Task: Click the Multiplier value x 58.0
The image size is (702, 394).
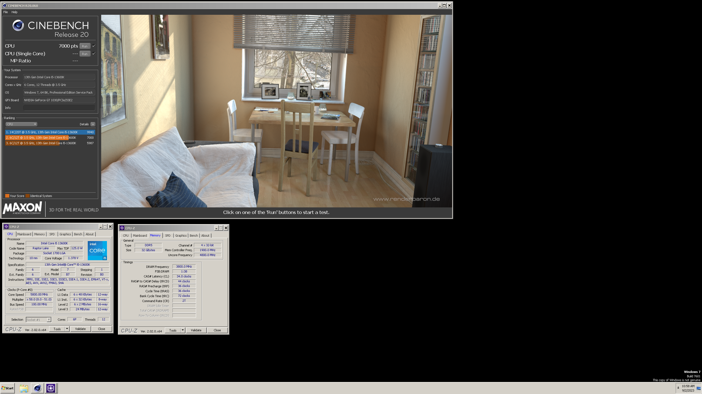Action: (39, 300)
